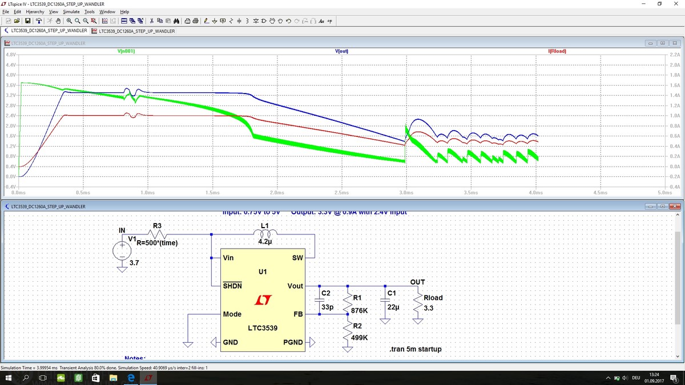The image size is (685, 385).
Task: Open Windows taskbar search
Action: click(26, 378)
